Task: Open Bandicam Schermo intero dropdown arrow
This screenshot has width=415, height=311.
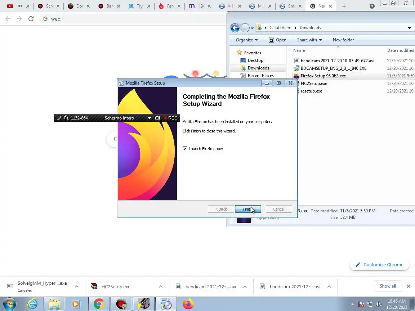Action: pos(149,118)
